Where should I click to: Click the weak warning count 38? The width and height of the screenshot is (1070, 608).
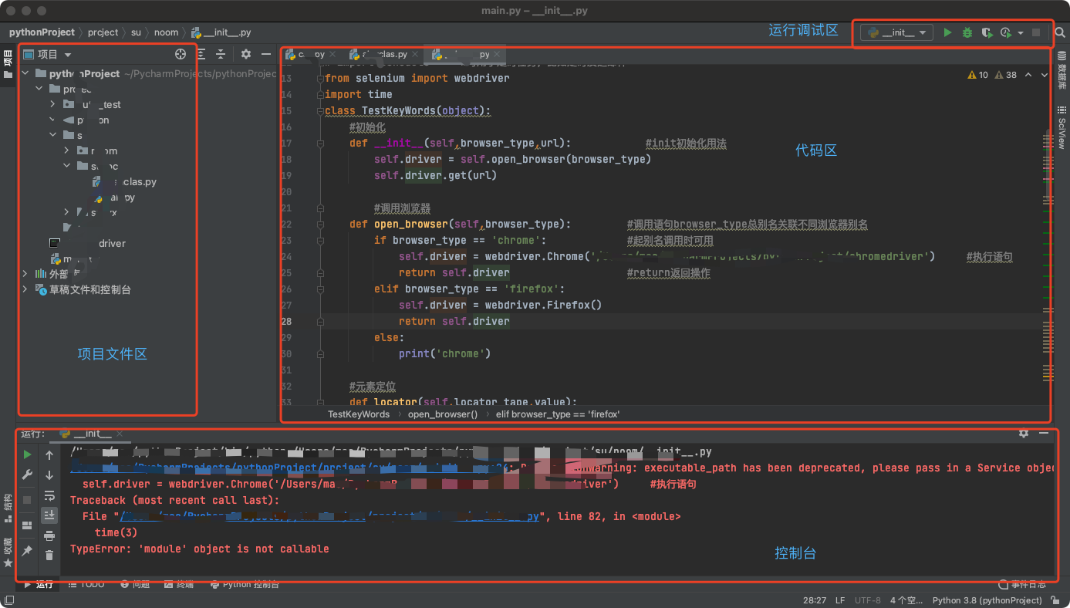click(x=1006, y=75)
